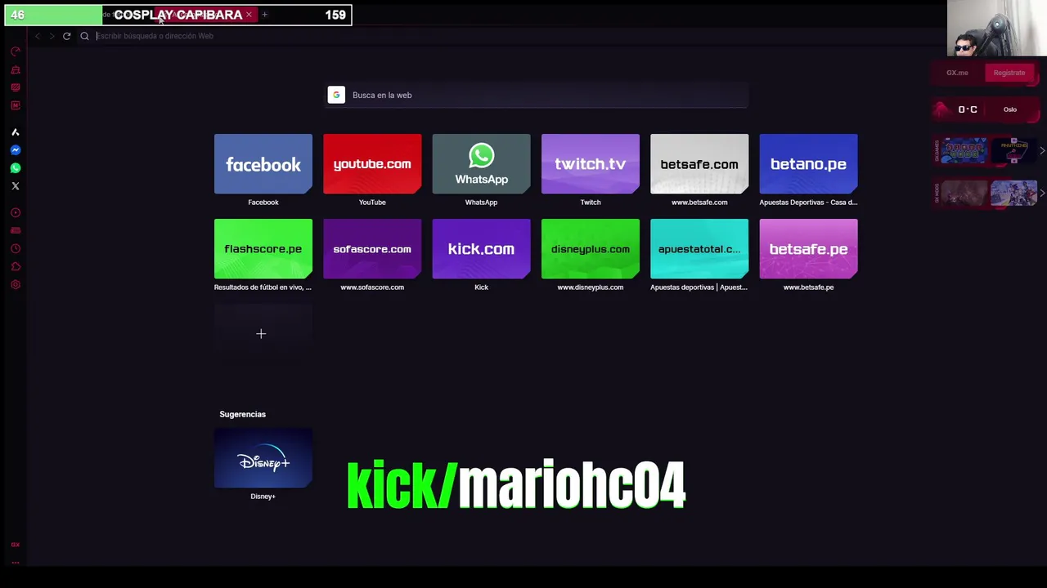Image resolution: width=1047 pixels, height=588 pixels.
Task: Open the Player icon in sidebar
Action: point(15,212)
